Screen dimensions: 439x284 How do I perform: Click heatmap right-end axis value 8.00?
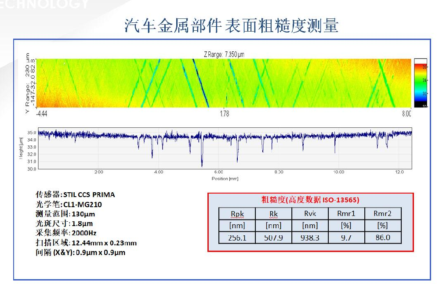coord(406,114)
